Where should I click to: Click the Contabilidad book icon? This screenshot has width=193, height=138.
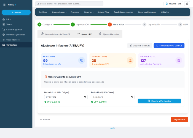[4, 45]
